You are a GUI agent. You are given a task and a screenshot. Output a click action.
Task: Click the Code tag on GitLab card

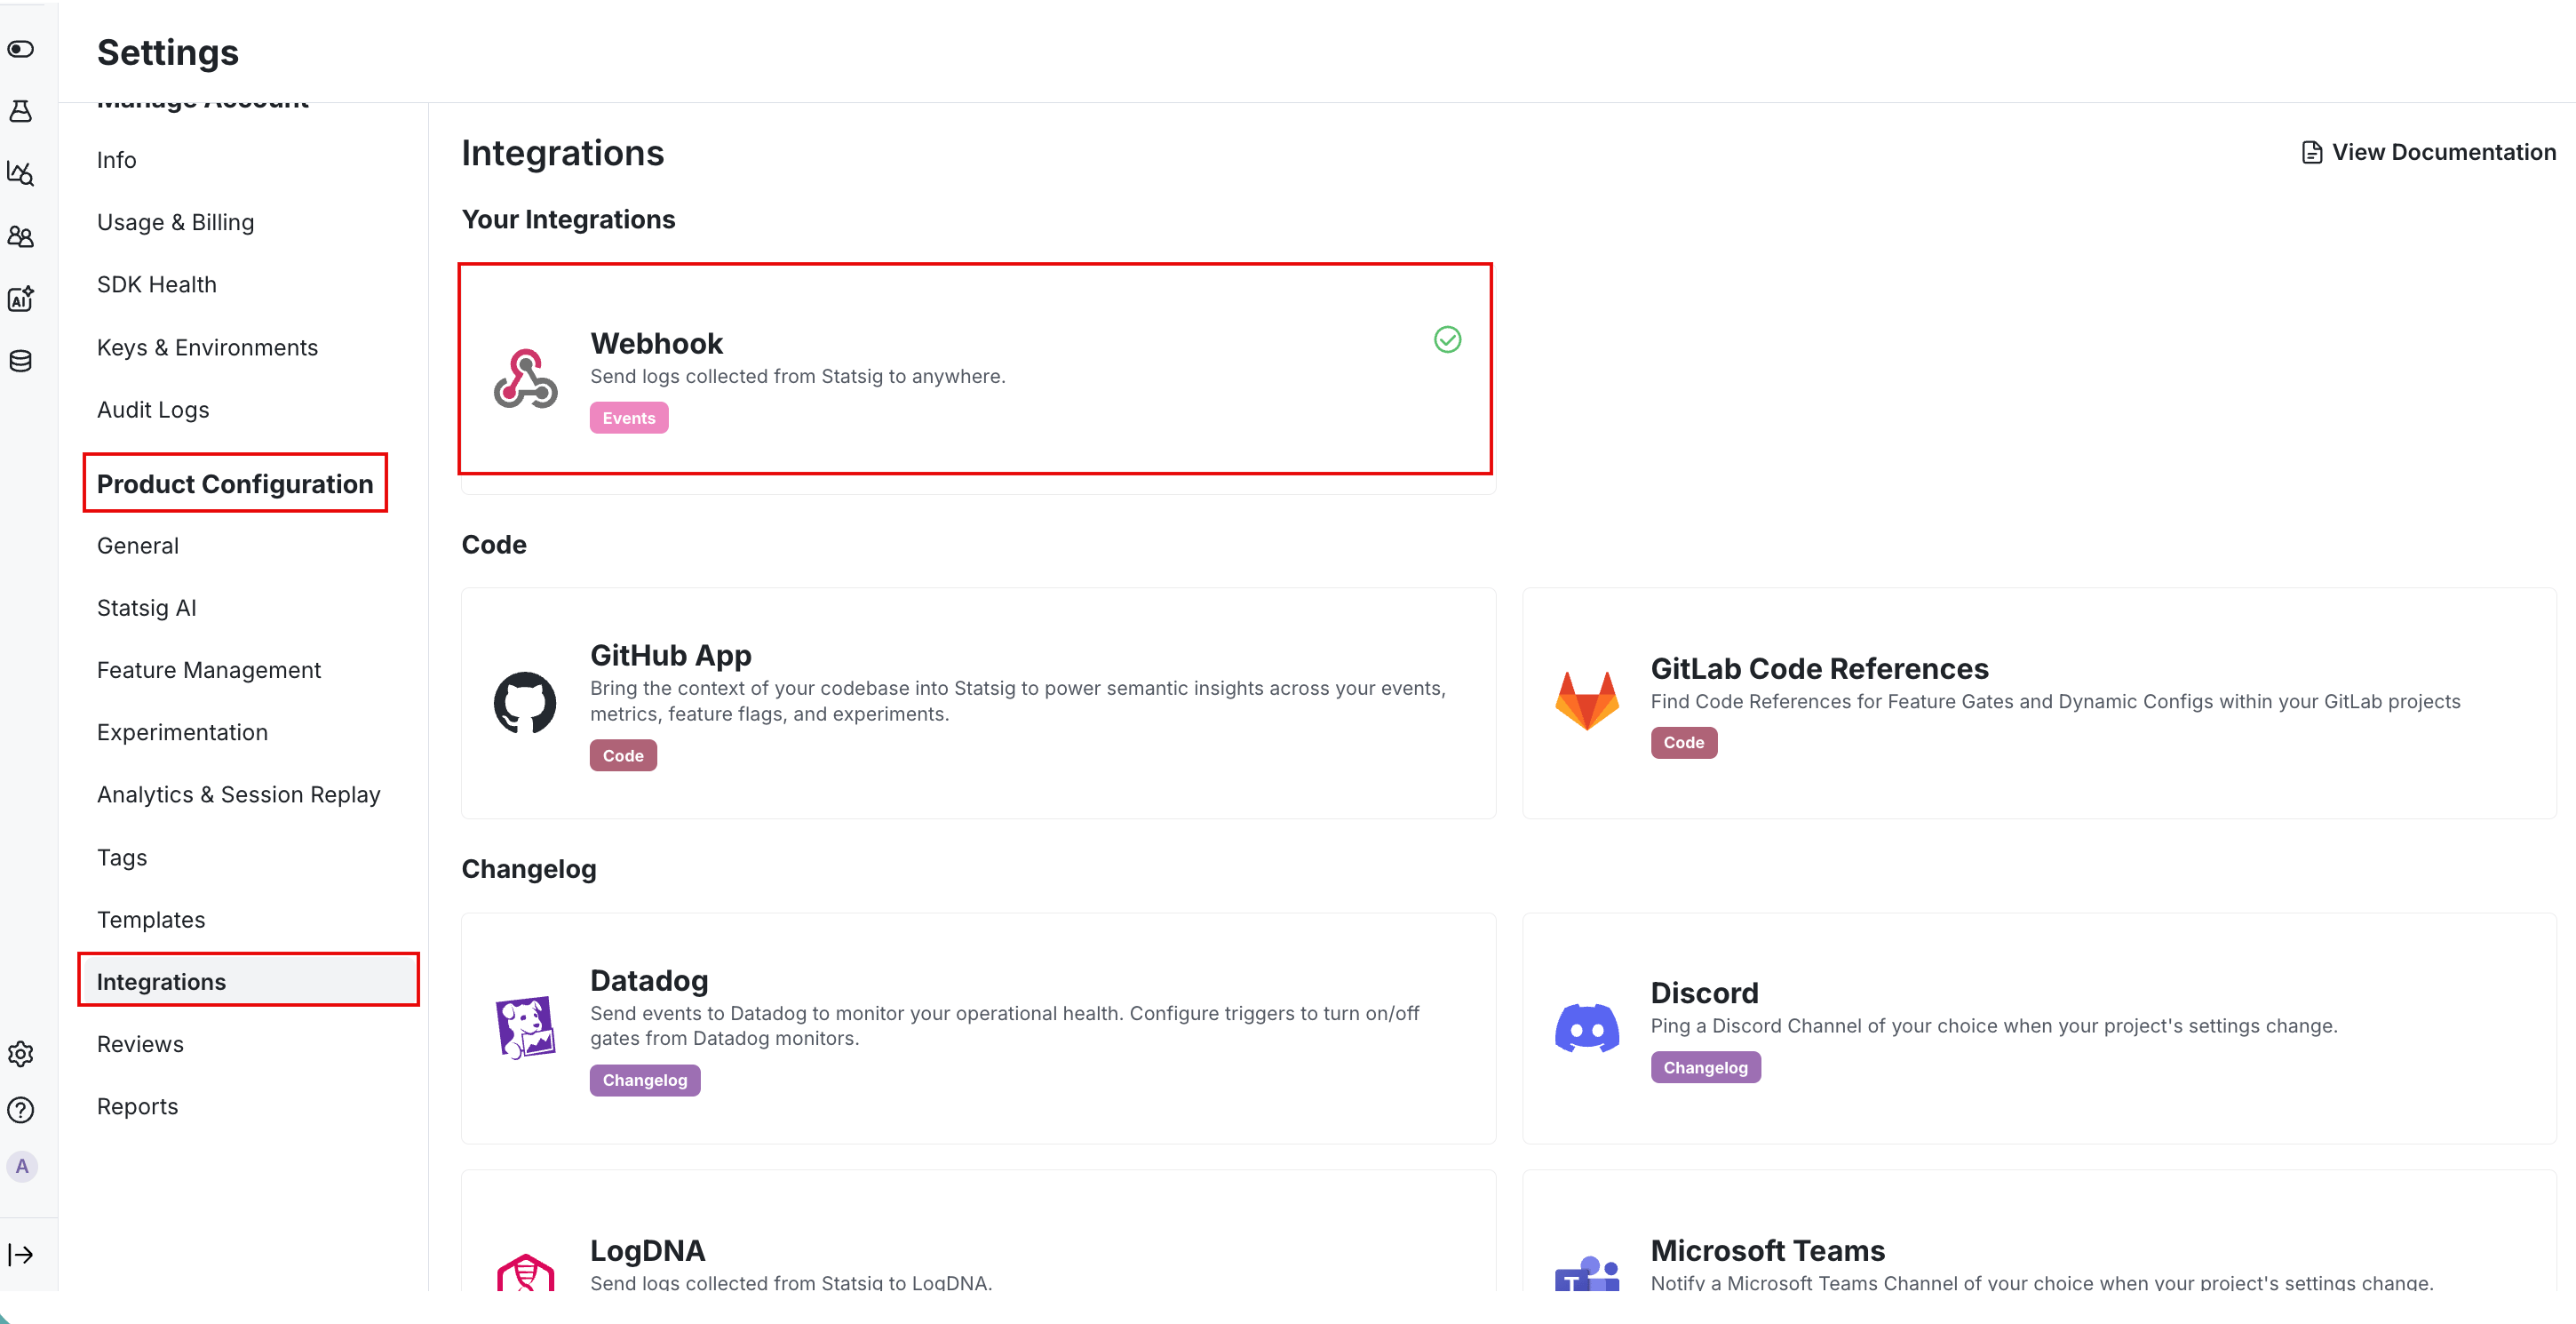click(x=1684, y=743)
